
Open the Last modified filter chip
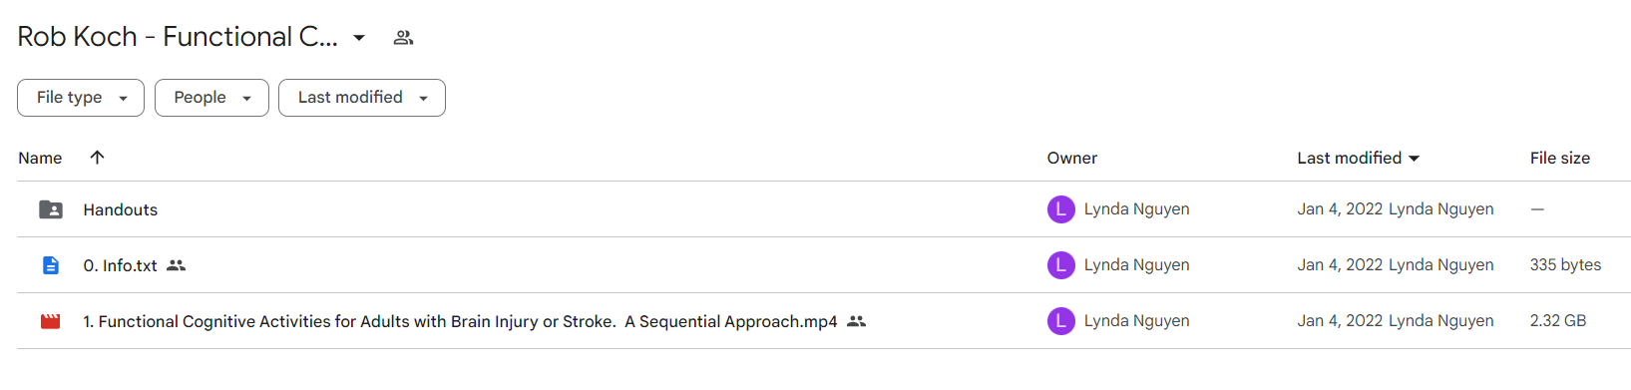[x=362, y=98]
